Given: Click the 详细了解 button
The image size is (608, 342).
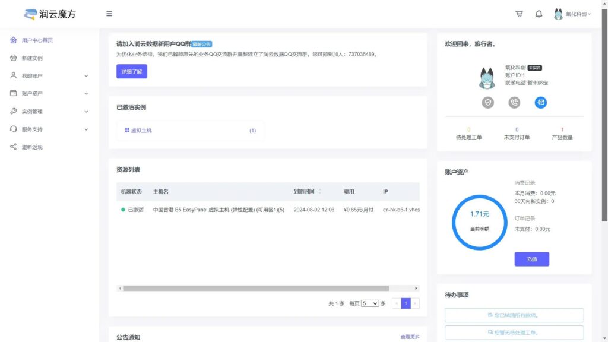Looking at the screenshot, I should [131, 72].
